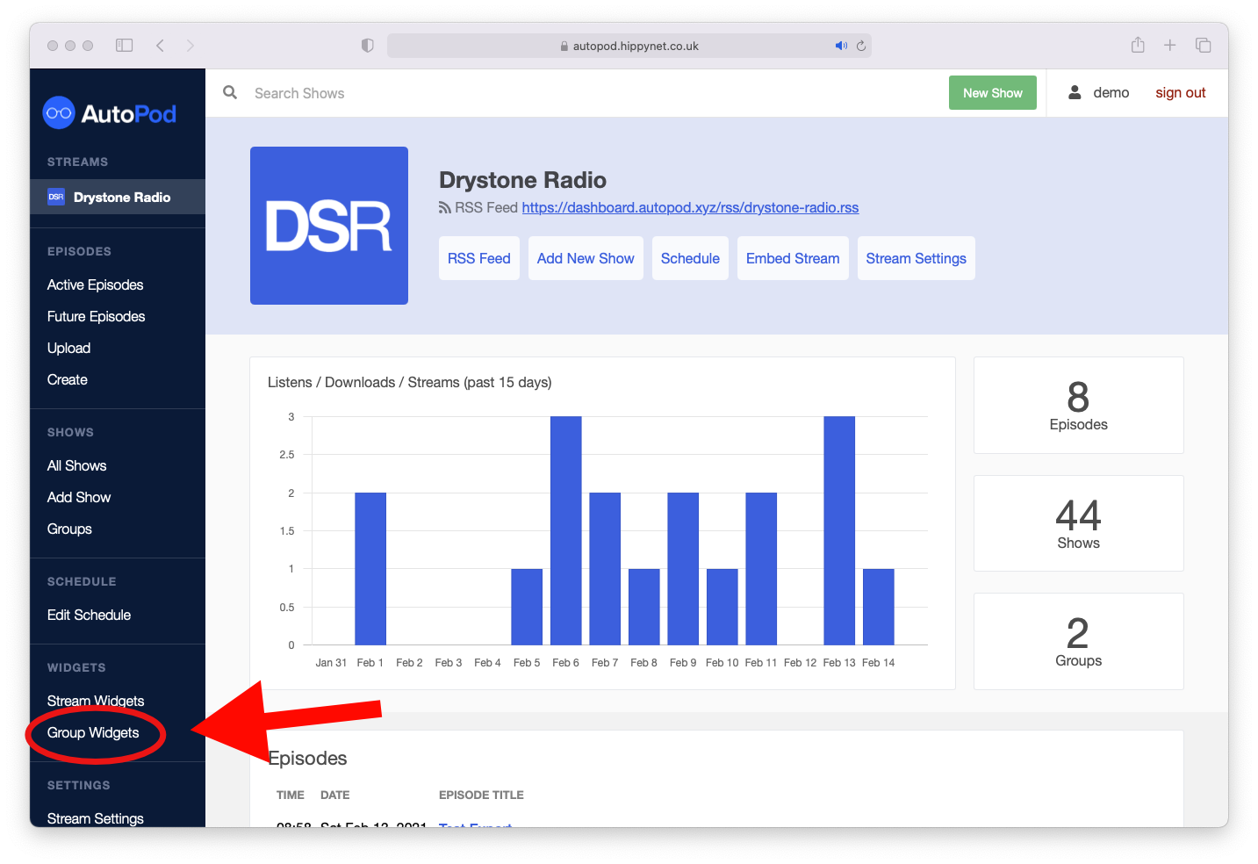Mute tab audio speaker icon
1258x864 pixels.
pyautogui.click(x=841, y=46)
